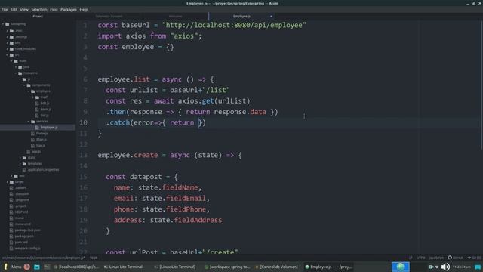Open the Selection menu

[39, 10]
